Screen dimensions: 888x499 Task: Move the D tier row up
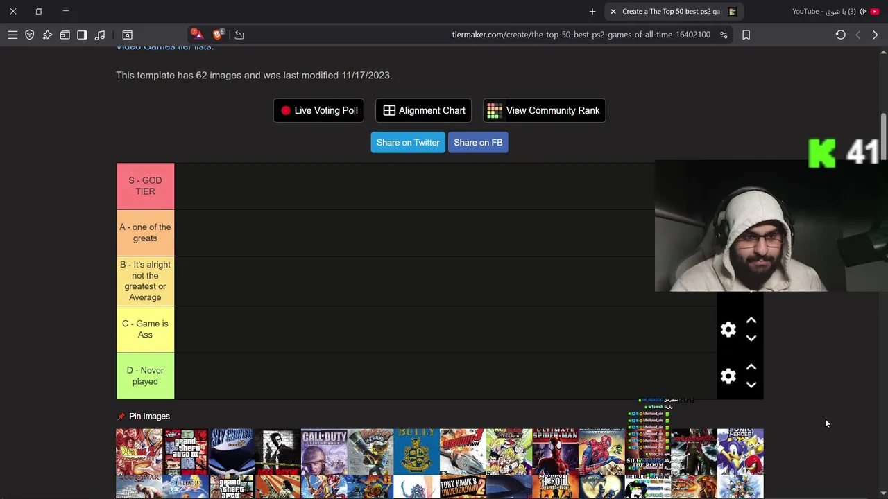coord(751,367)
